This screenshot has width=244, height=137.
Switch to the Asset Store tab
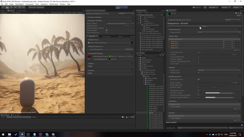click(21, 11)
